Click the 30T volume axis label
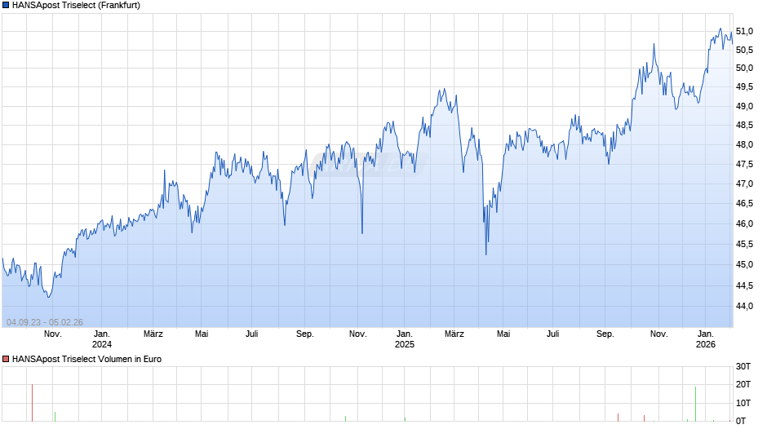This screenshot has height=429, width=767. 743,366
